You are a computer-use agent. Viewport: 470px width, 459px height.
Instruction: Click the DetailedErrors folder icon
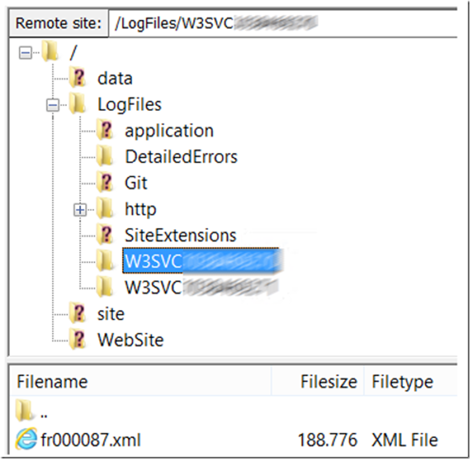[105, 156]
